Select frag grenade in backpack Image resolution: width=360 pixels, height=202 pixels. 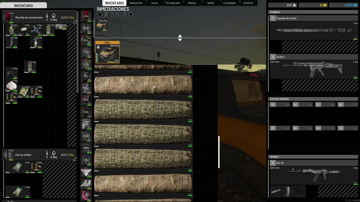coord(12,29)
